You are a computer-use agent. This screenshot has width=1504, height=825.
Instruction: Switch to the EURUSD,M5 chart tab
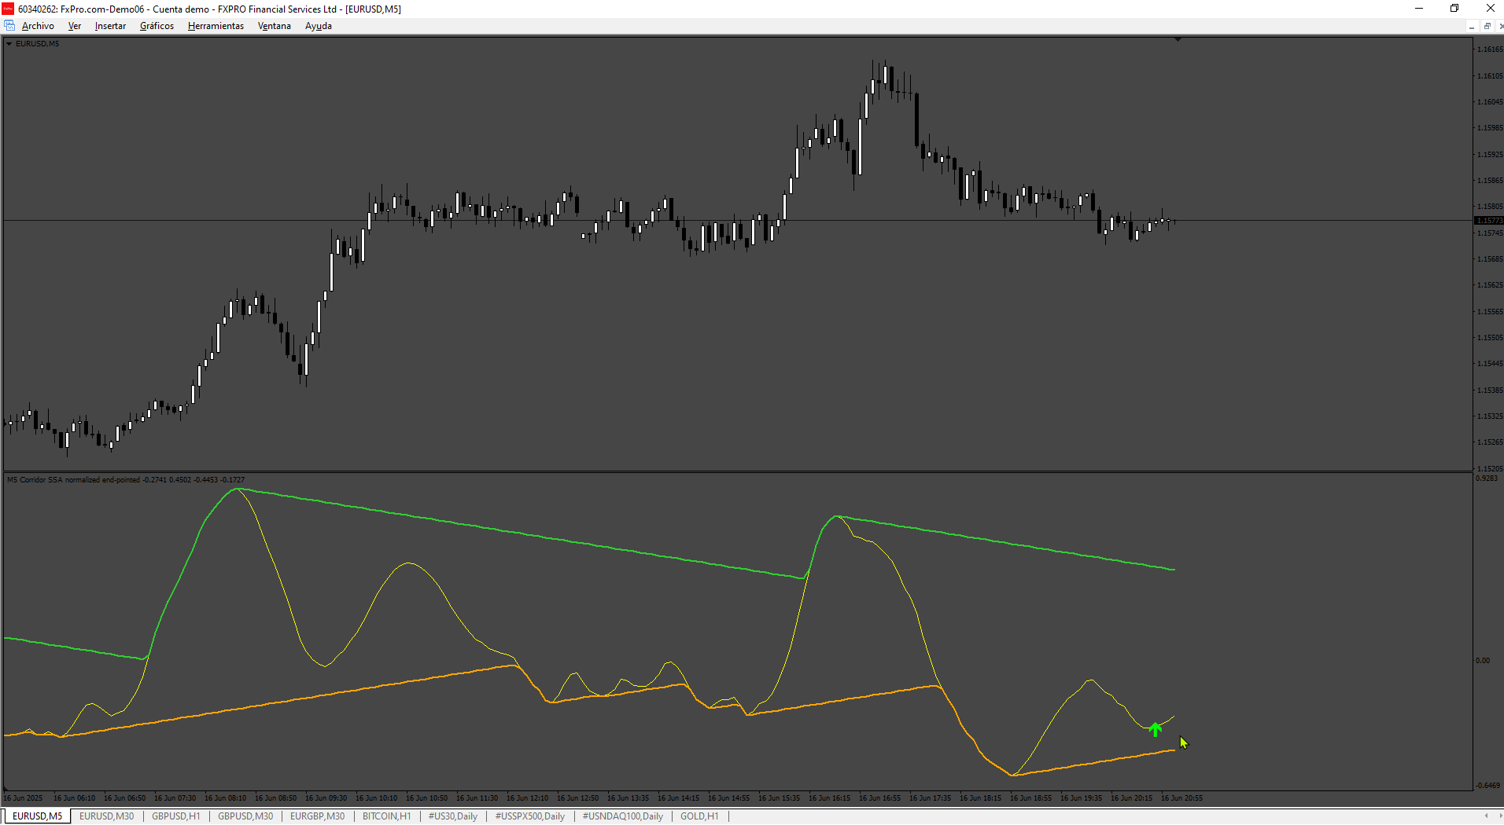(x=37, y=816)
